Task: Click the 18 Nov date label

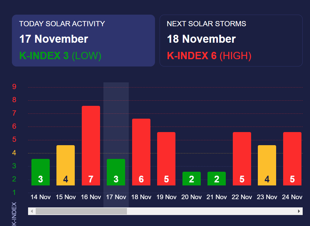Action: 141,197
